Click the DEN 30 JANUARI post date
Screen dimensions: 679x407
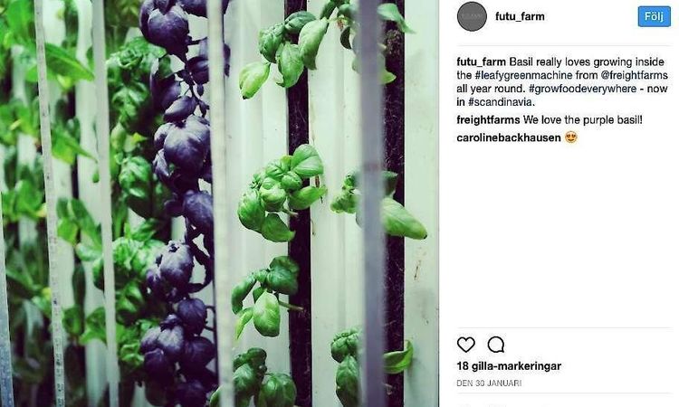tap(489, 383)
